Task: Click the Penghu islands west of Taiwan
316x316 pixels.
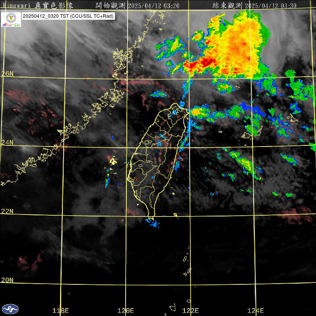Action: click(113, 161)
